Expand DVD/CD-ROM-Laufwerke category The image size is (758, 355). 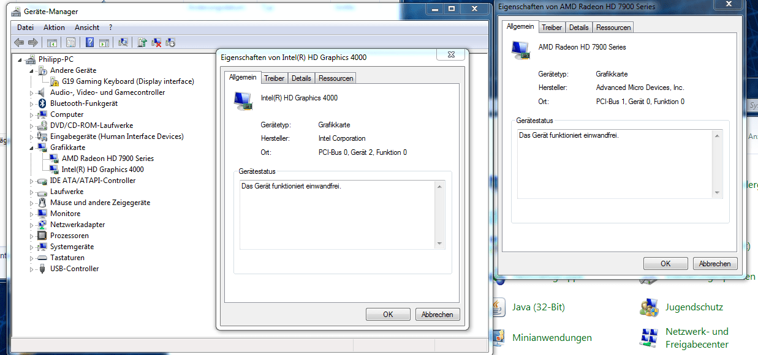32,126
